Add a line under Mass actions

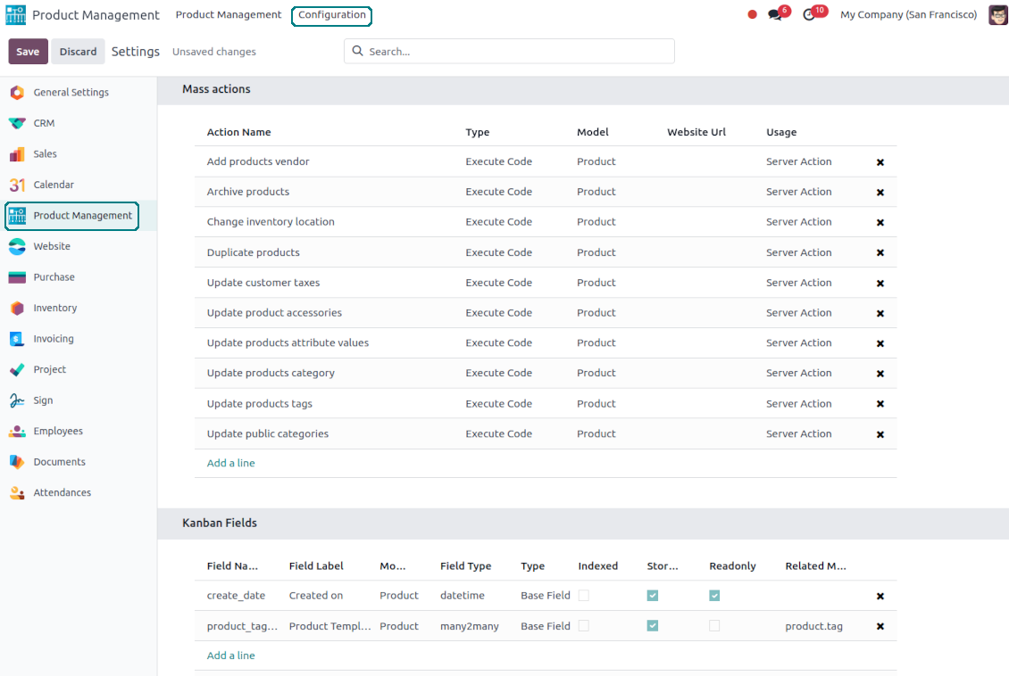pos(230,463)
